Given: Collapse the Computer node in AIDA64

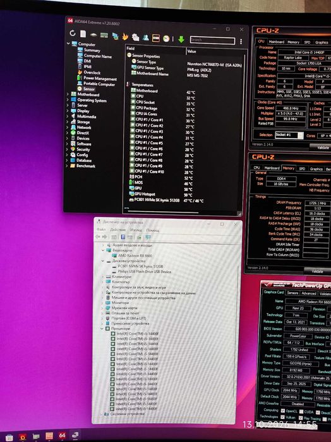Looking at the screenshot, I should 68,44.
